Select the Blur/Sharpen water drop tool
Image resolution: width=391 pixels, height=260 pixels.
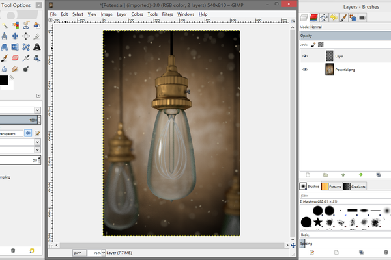click(x=5, y=69)
